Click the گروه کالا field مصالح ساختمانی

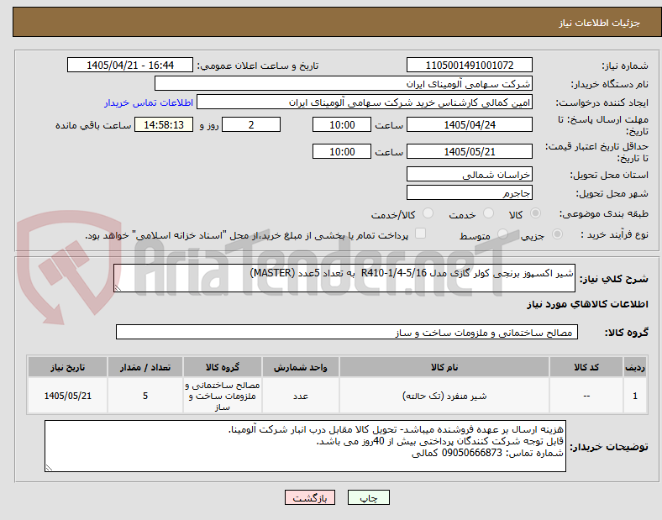tap(347, 332)
